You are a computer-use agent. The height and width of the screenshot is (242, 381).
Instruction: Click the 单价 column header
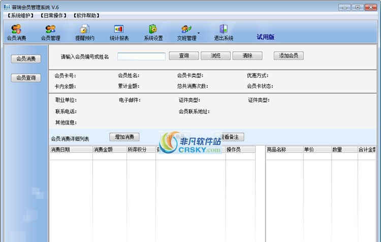[317, 150]
